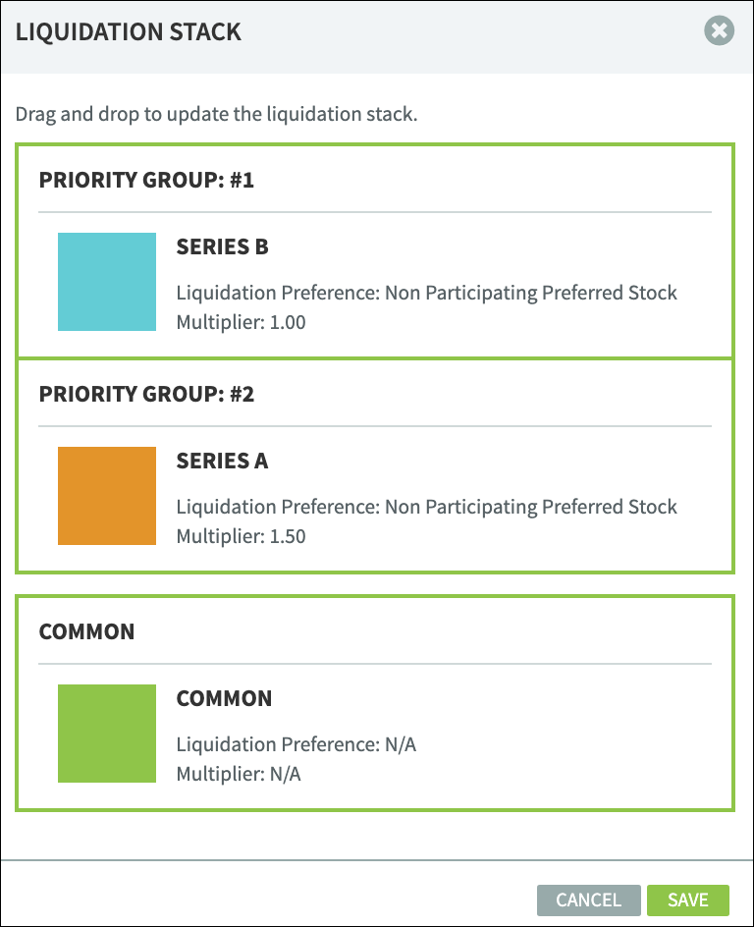Viewport: 754px width, 927px height.
Task: Click the drag and drop instruction text
Action: point(216,114)
